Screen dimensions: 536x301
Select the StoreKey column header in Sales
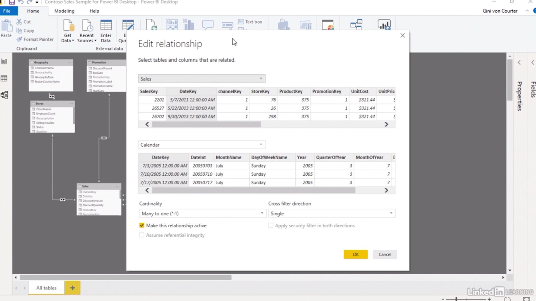260,91
